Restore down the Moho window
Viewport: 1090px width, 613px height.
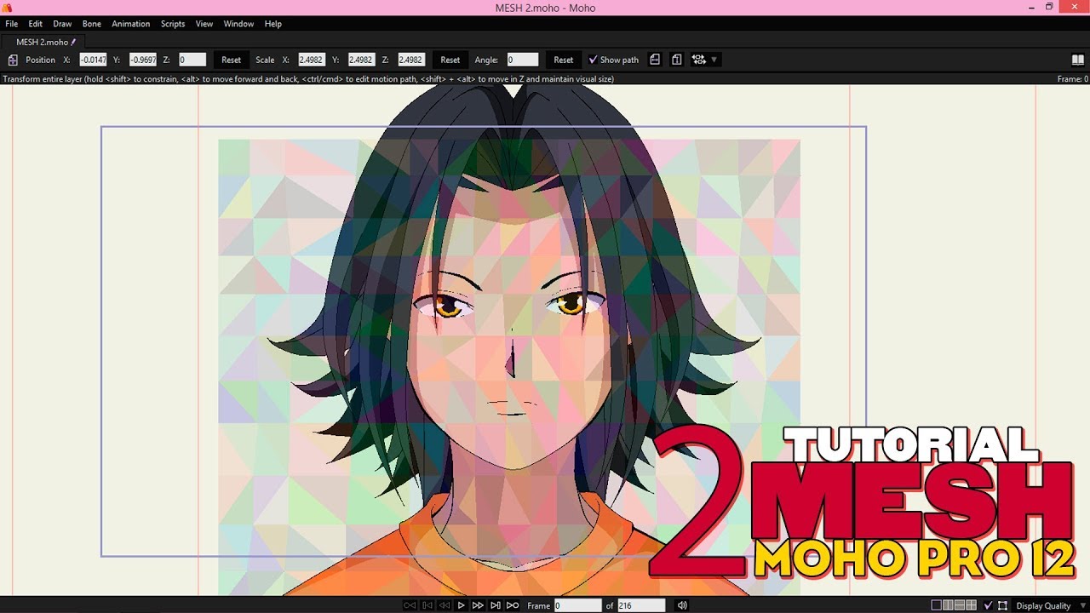point(1049,8)
